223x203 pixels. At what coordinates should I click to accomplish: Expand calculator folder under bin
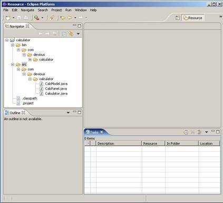point(30,60)
